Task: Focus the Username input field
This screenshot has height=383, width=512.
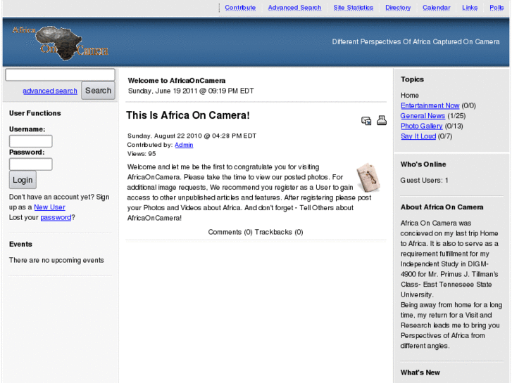Action: point(31,141)
